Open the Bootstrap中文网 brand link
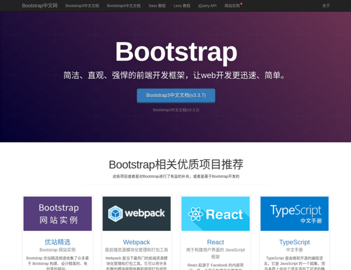351x270 pixels. [39, 5]
